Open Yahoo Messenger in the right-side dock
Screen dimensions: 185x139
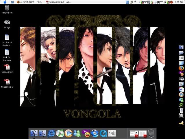coord(181,74)
